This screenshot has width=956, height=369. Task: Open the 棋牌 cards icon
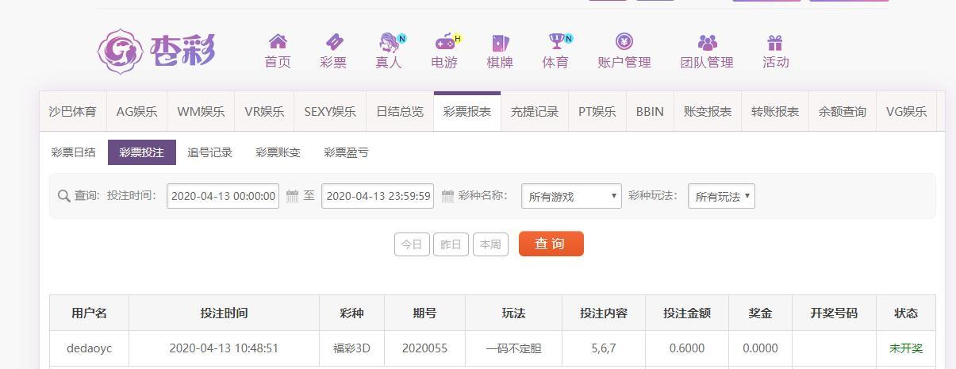pyautogui.click(x=500, y=42)
